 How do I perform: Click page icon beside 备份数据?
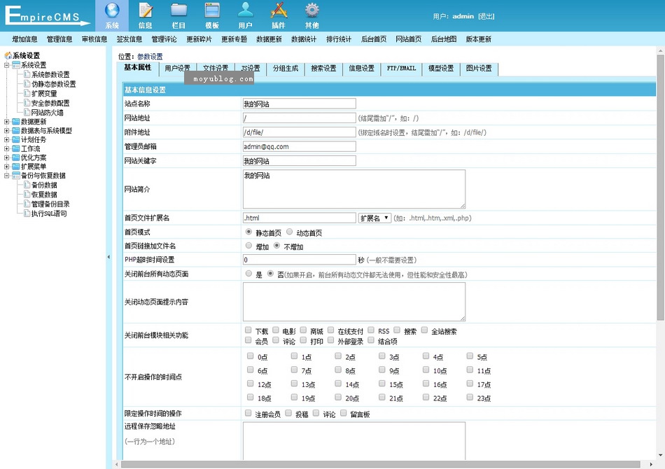coord(27,185)
